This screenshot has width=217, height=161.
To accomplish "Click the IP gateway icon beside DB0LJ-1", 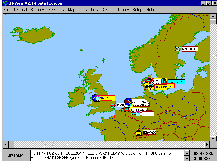I will [x=138, y=114].
